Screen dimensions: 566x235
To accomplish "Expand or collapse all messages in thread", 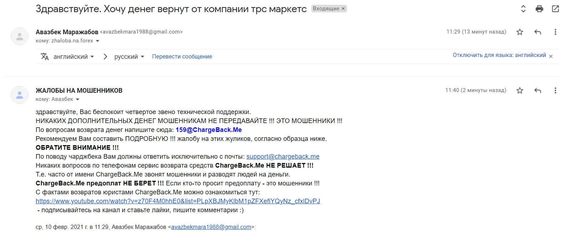I will pos(523,9).
